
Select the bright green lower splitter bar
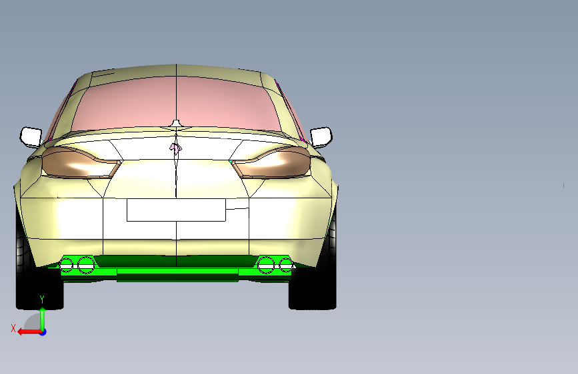pyautogui.click(x=177, y=272)
